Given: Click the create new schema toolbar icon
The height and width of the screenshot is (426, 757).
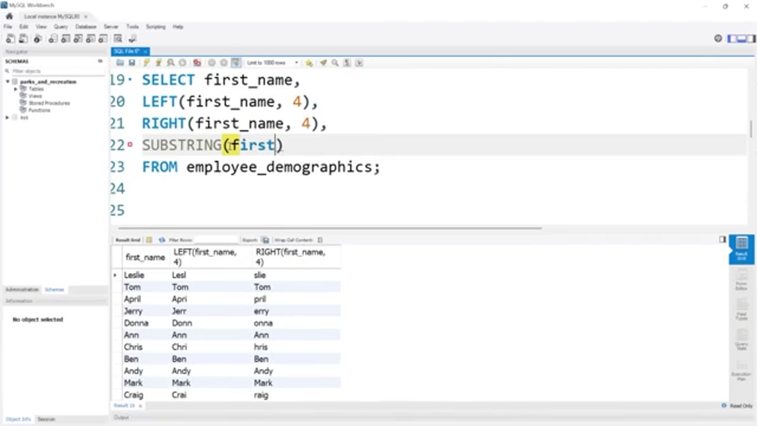Looking at the screenshot, I should (x=53, y=39).
